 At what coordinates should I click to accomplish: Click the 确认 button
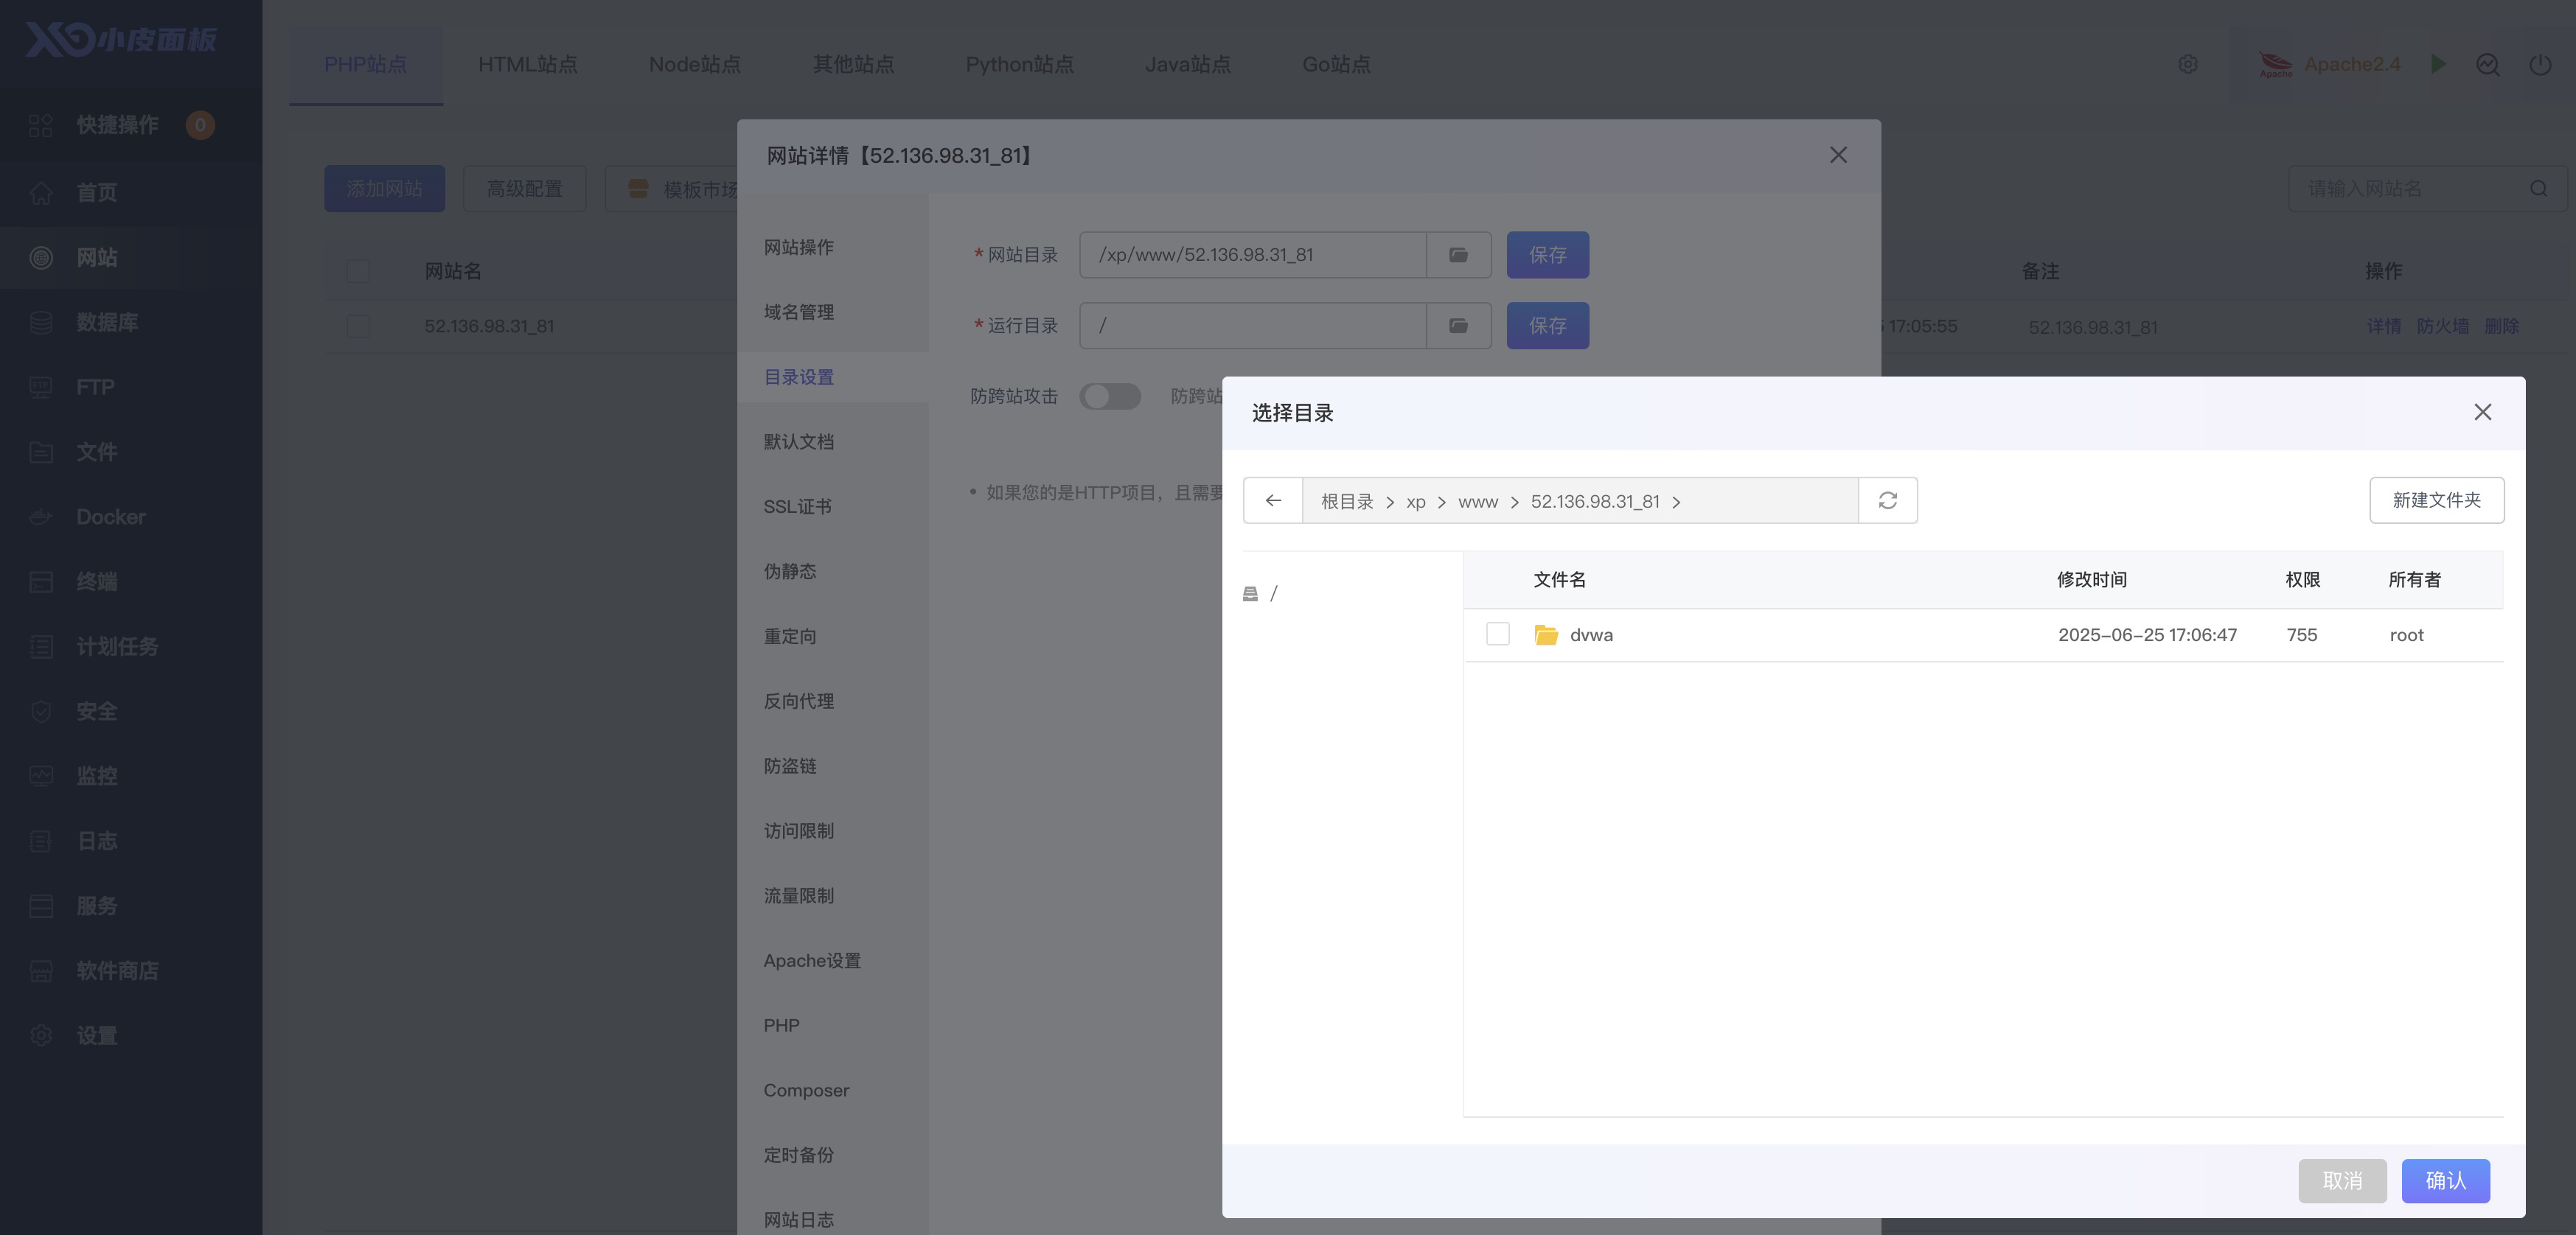(2445, 1180)
